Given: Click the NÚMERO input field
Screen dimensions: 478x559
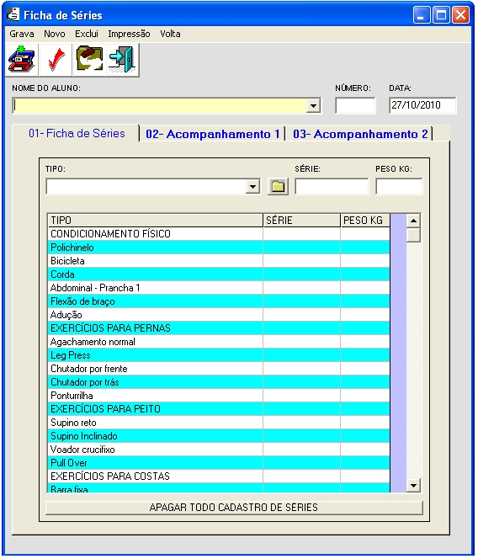Looking at the screenshot, I should (x=355, y=105).
